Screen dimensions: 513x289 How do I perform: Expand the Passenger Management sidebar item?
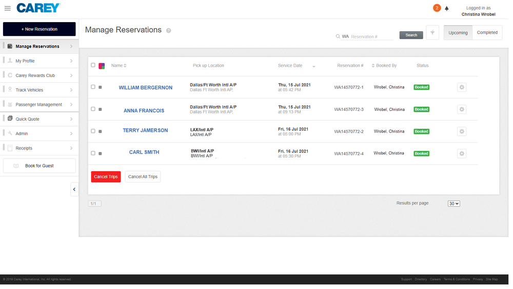tap(39, 105)
